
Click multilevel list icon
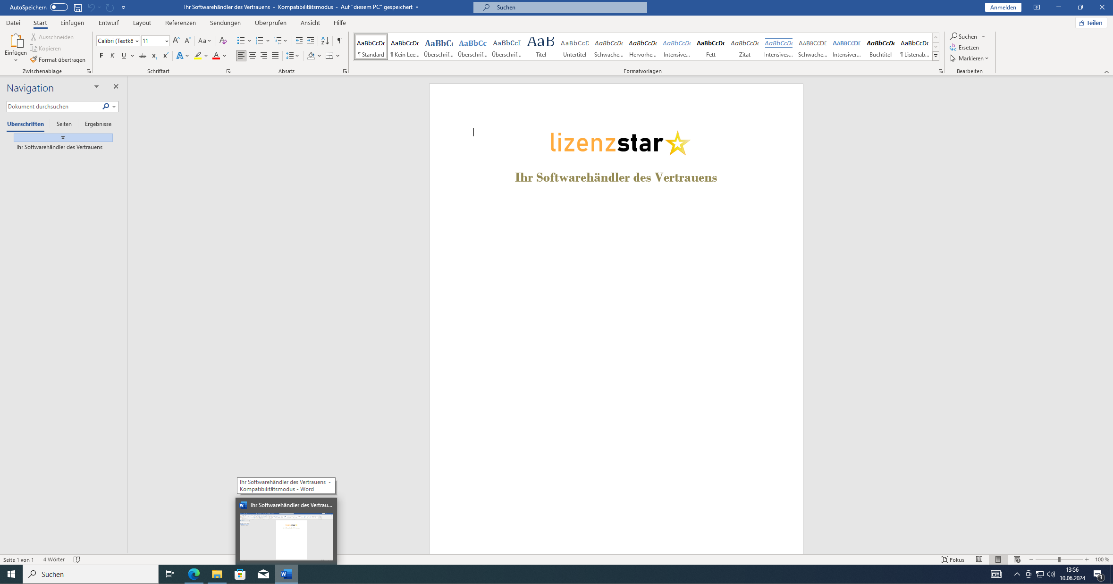click(x=278, y=41)
